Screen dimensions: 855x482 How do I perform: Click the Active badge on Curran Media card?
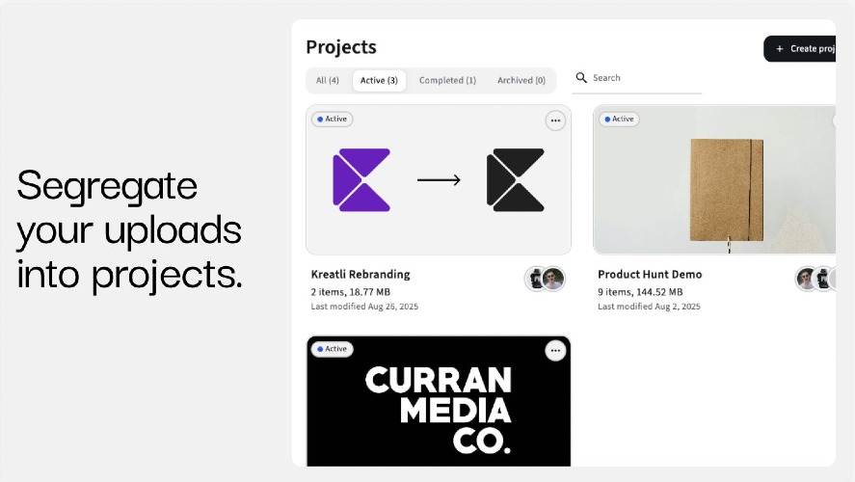[333, 349]
